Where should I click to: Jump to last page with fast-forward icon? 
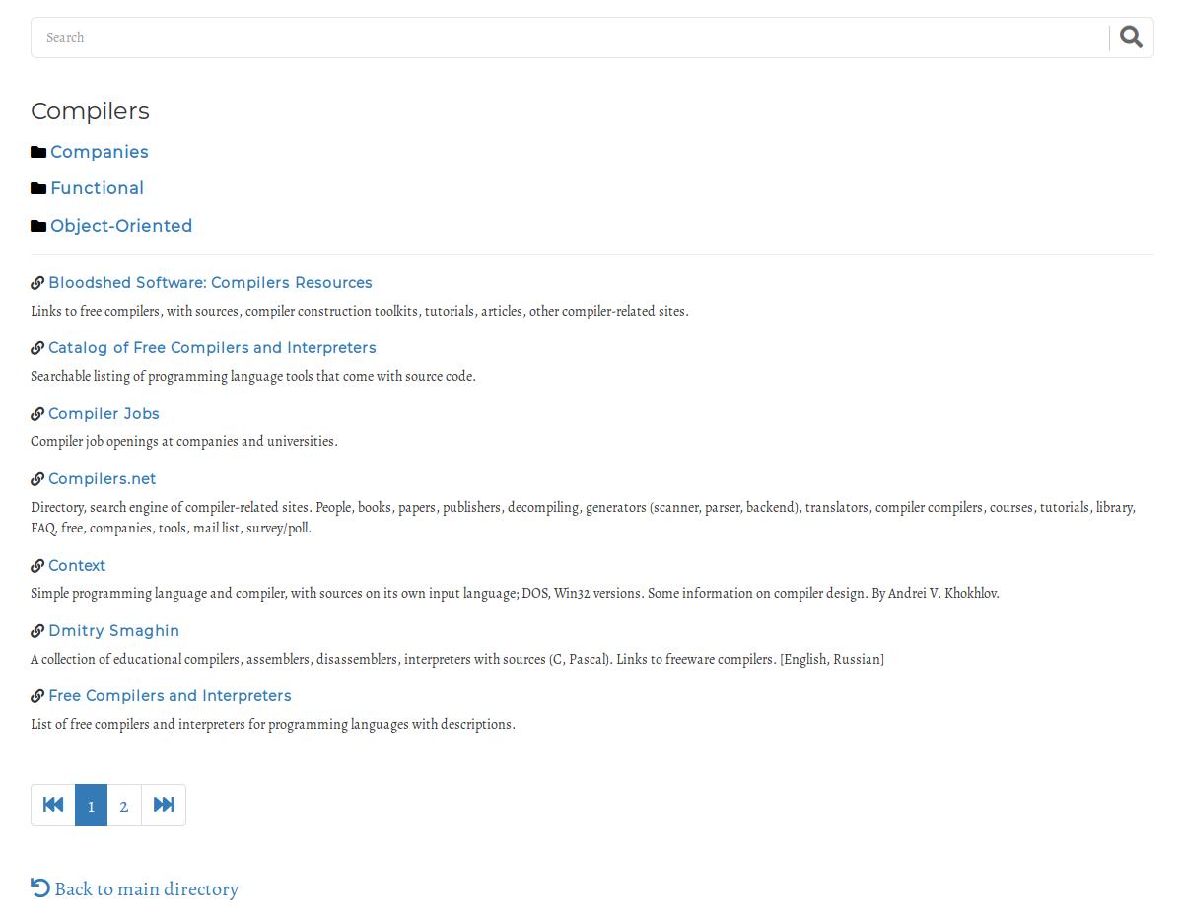click(164, 806)
